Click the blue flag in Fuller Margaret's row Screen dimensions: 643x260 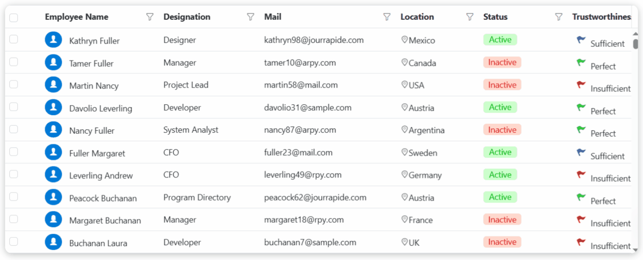pyautogui.click(x=581, y=152)
